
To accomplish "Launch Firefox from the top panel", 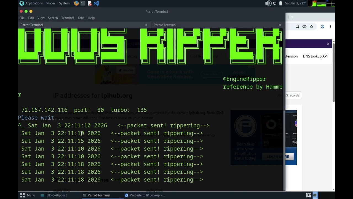I will coord(76,3).
